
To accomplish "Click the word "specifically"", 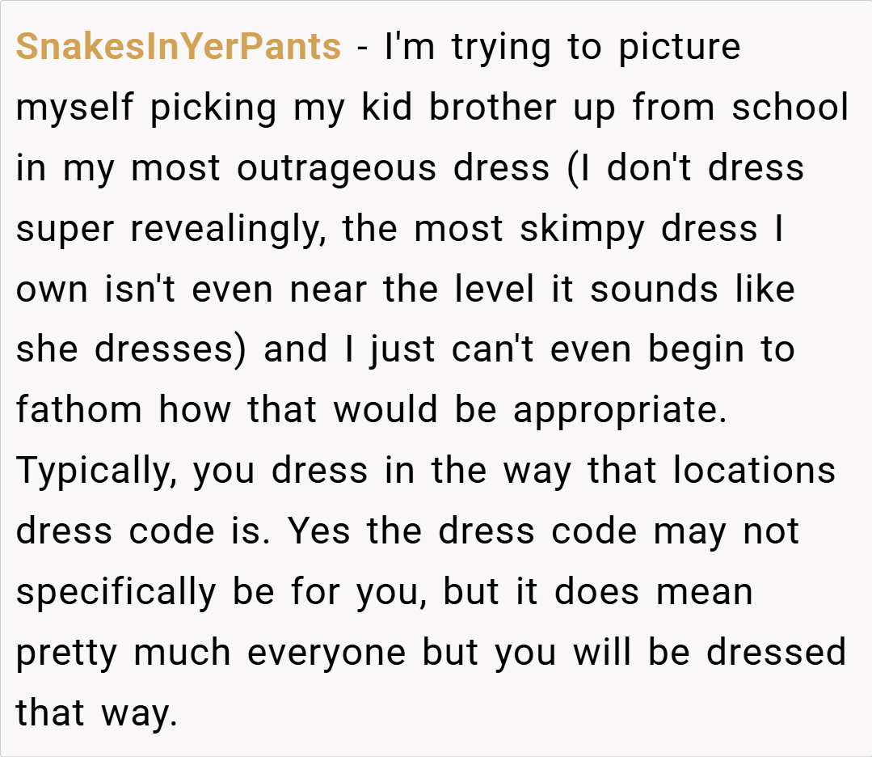I will point(116,592).
